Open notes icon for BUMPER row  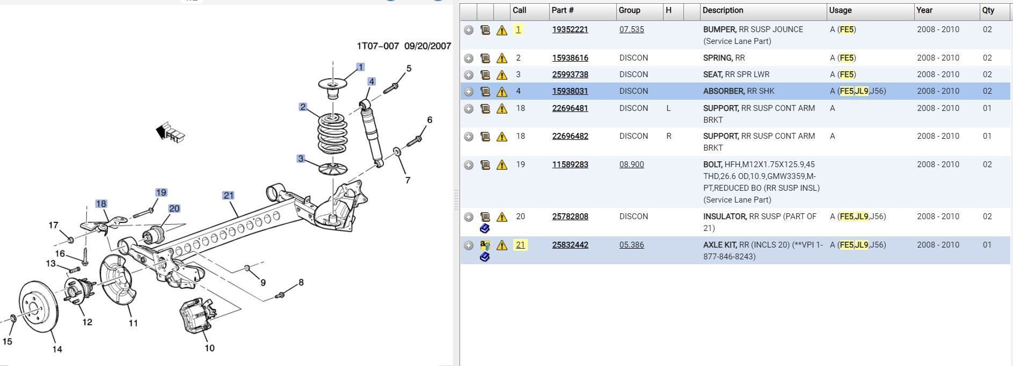tap(485, 30)
